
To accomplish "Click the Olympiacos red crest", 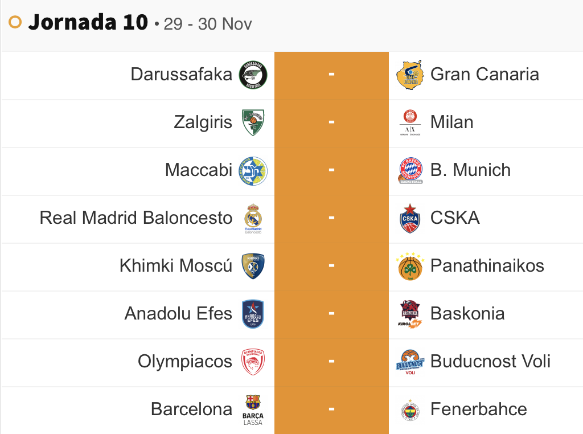I will tap(253, 362).
